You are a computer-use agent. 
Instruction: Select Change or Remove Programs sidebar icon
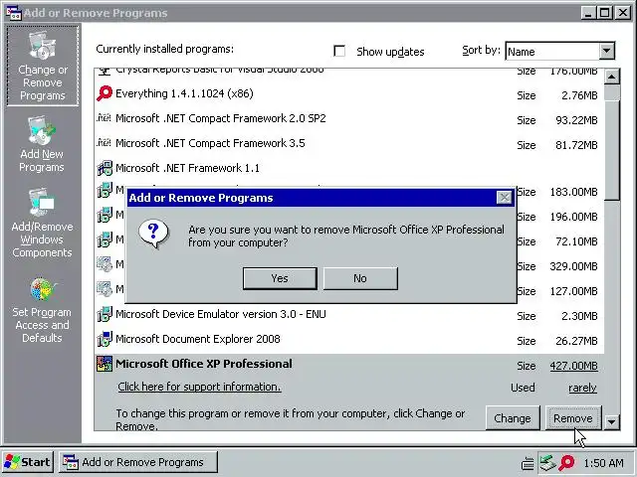42,66
